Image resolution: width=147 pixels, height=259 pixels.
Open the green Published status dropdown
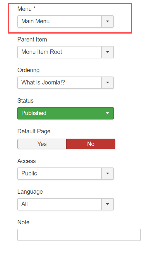66,113
